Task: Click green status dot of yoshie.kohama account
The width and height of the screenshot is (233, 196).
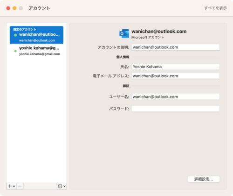Action: [x=15, y=51]
